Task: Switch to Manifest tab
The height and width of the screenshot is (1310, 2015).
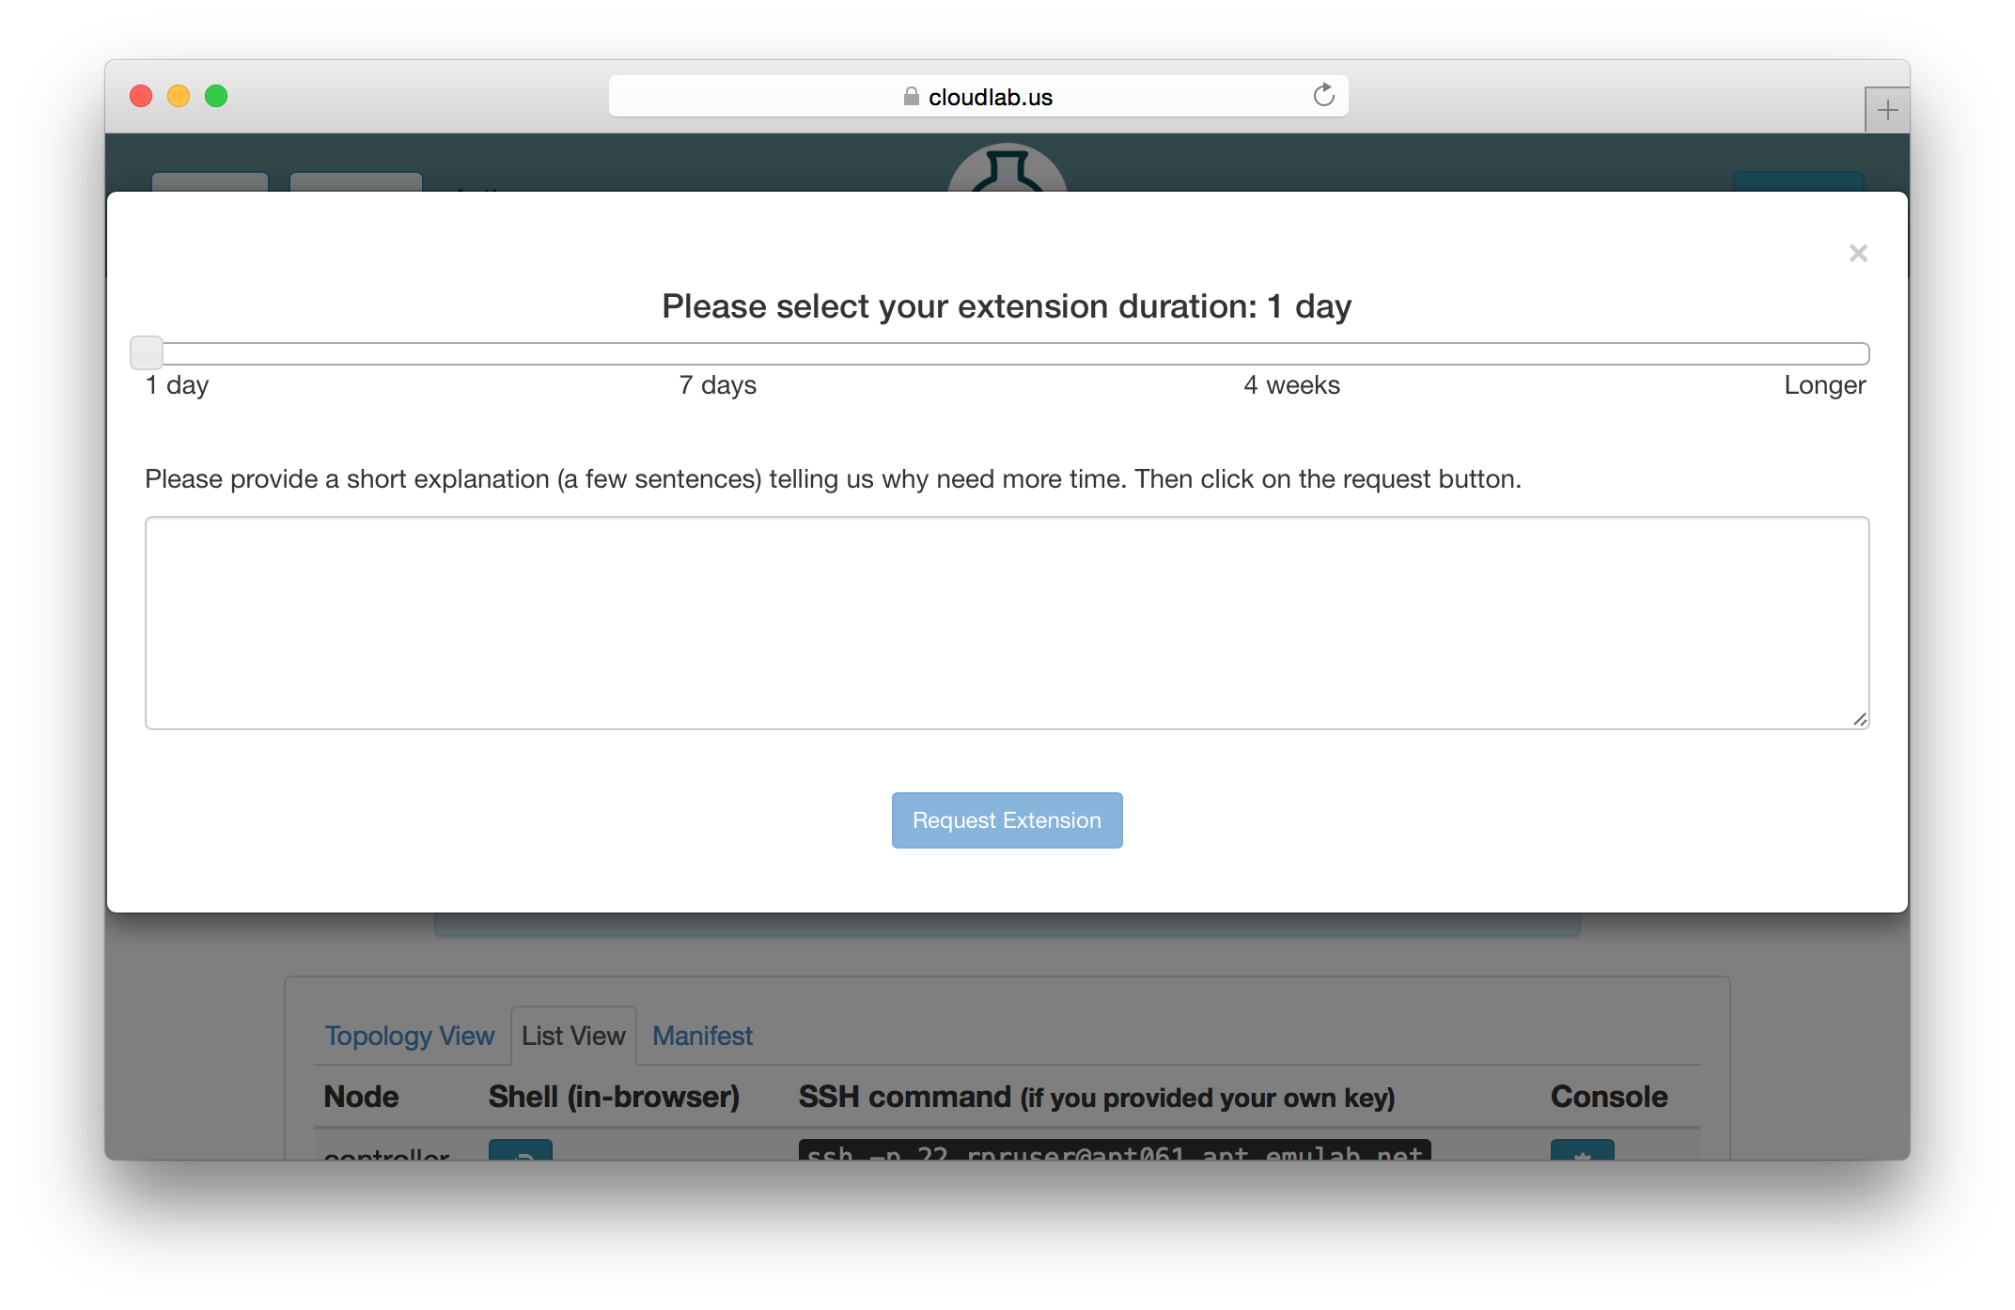Action: point(705,1034)
